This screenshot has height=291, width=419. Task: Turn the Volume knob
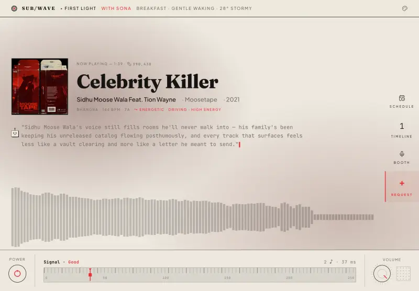pos(382,273)
